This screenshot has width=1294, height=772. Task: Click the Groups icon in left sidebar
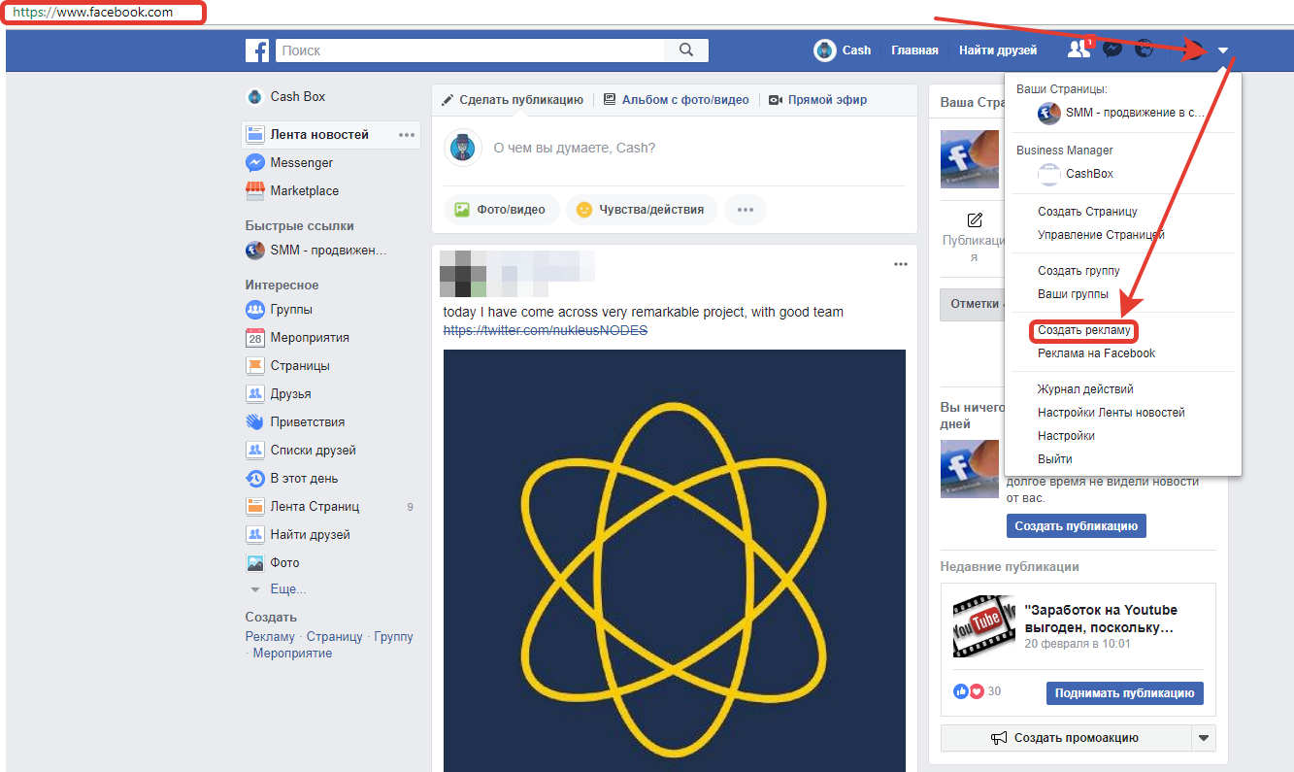(255, 310)
